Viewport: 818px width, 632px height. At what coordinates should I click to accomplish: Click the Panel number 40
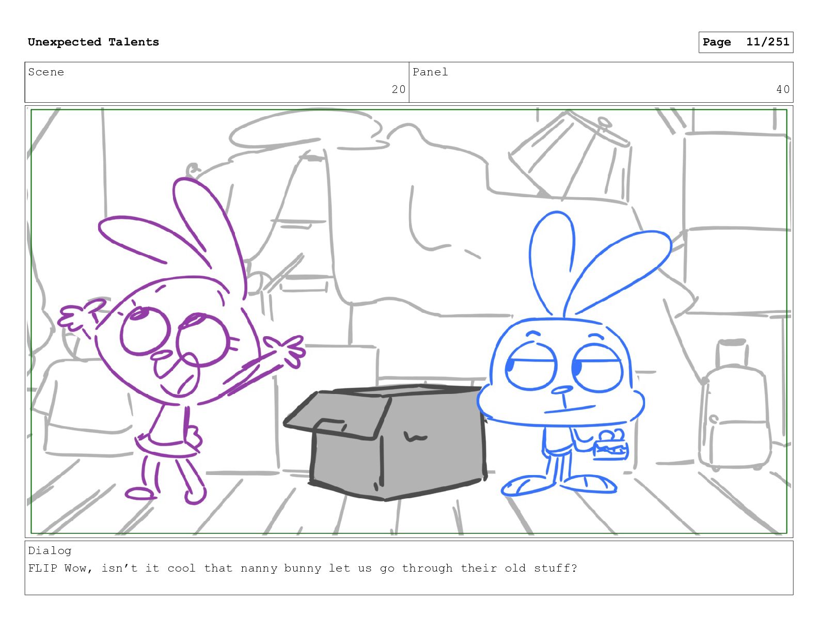click(x=783, y=89)
